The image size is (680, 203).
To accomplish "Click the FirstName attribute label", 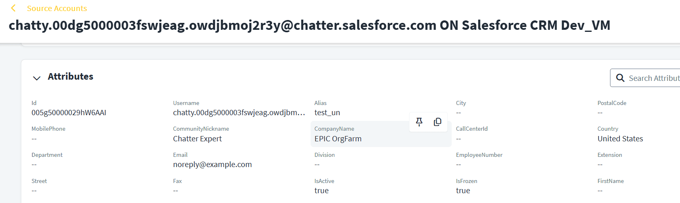I will point(610,181).
